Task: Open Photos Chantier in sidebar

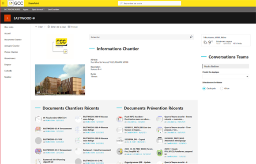Action: click(11, 52)
